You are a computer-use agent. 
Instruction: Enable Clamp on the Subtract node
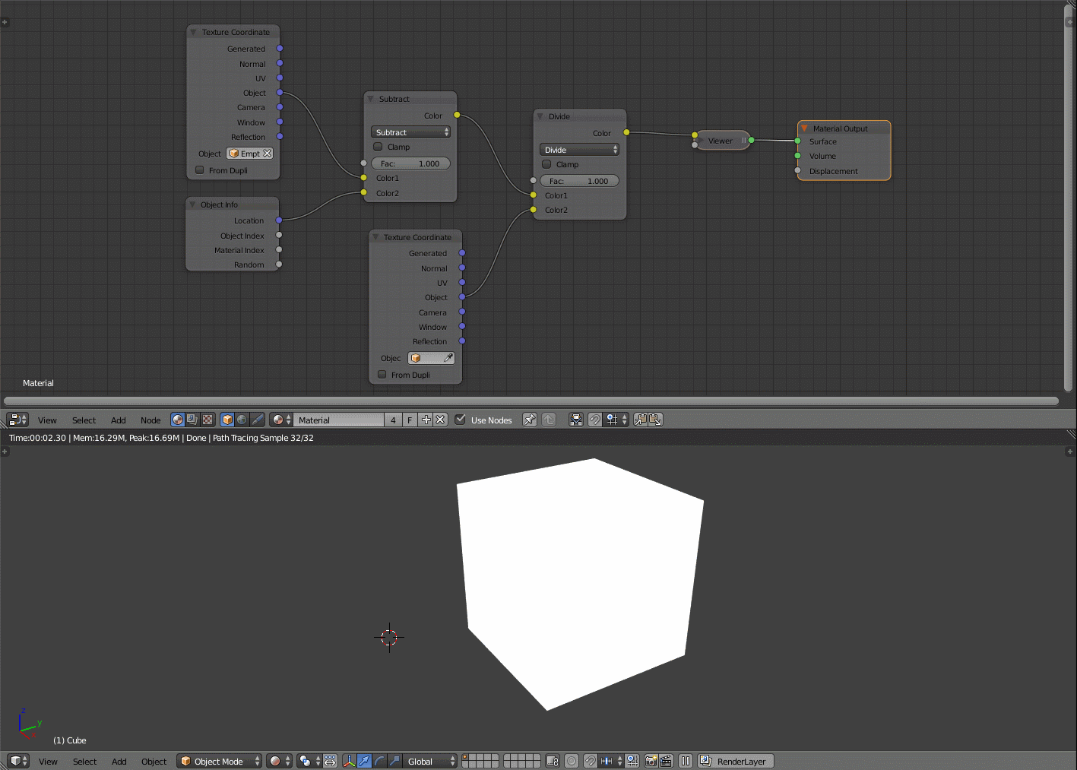pyautogui.click(x=378, y=147)
